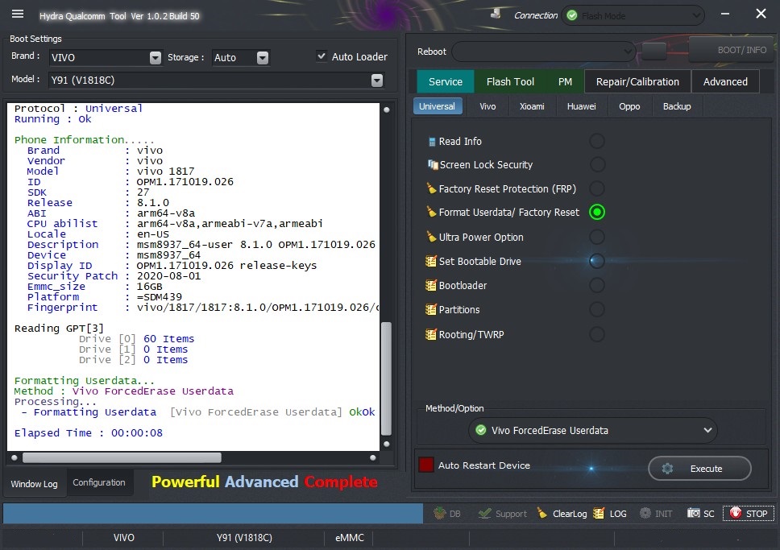
Task: Expand the Vivo ForcedErase Userdata method dropdown
Action: (x=592, y=430)
